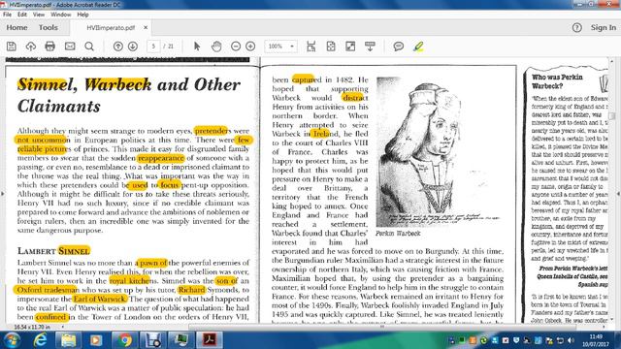Click Fit one full page icon
The height and width of the screenshot is (349, 621).
[x=331, y=47]
